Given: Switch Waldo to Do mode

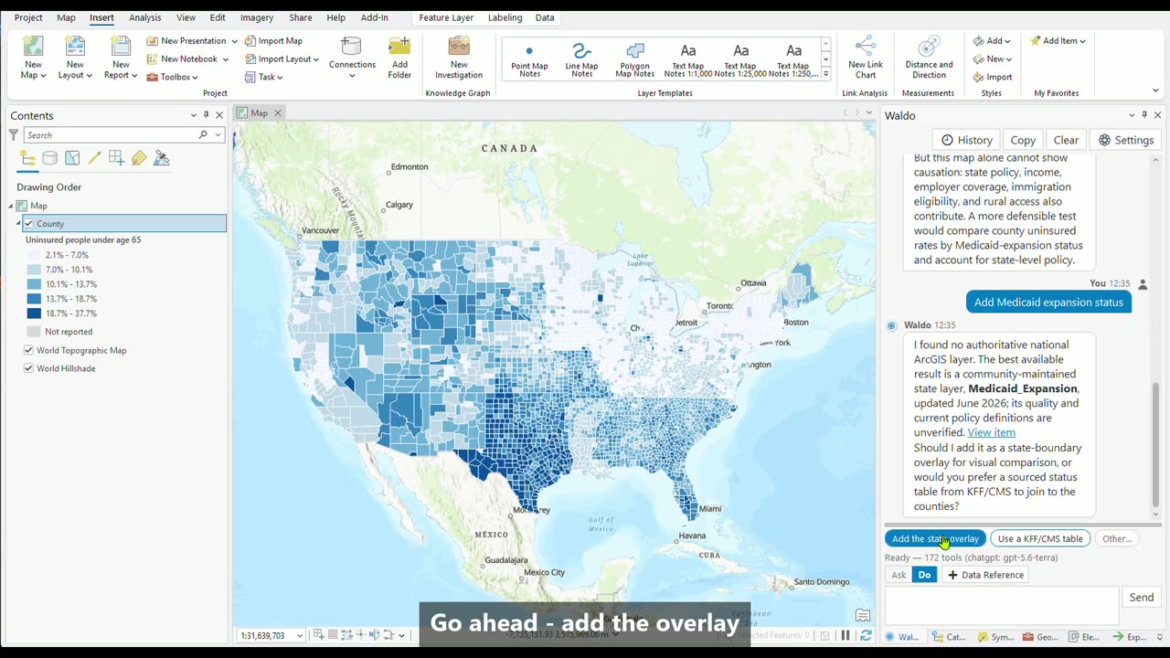Looking at the screenshot, I should pos(924,575).
